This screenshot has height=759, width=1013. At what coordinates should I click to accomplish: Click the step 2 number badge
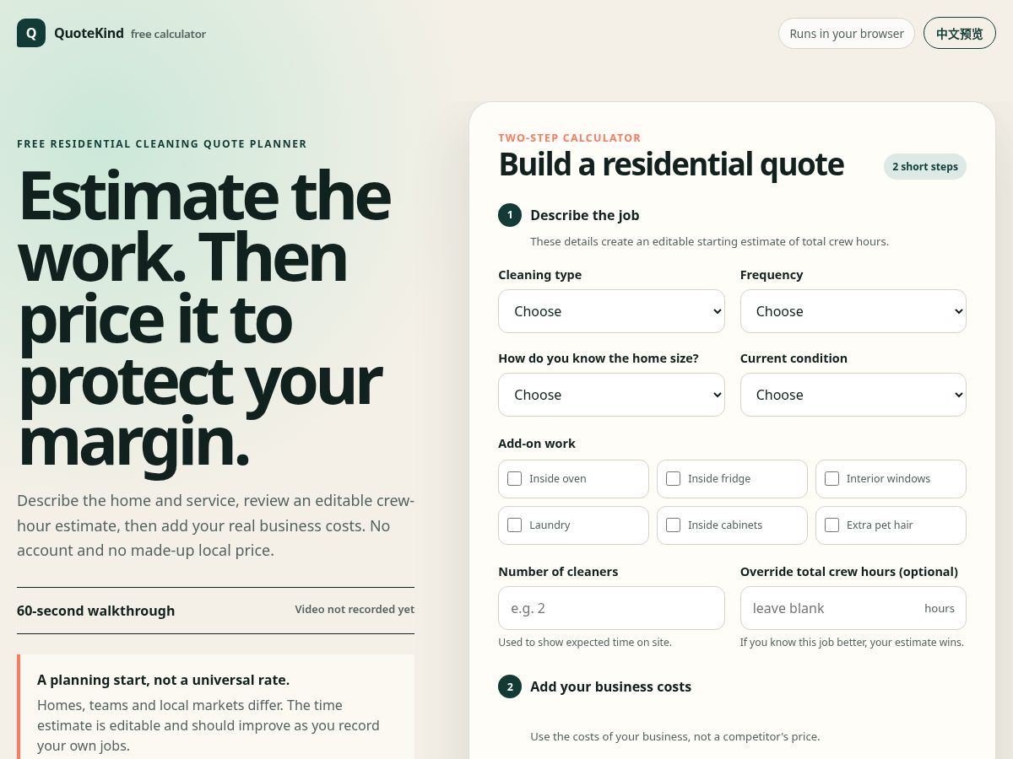click(510, 686)
